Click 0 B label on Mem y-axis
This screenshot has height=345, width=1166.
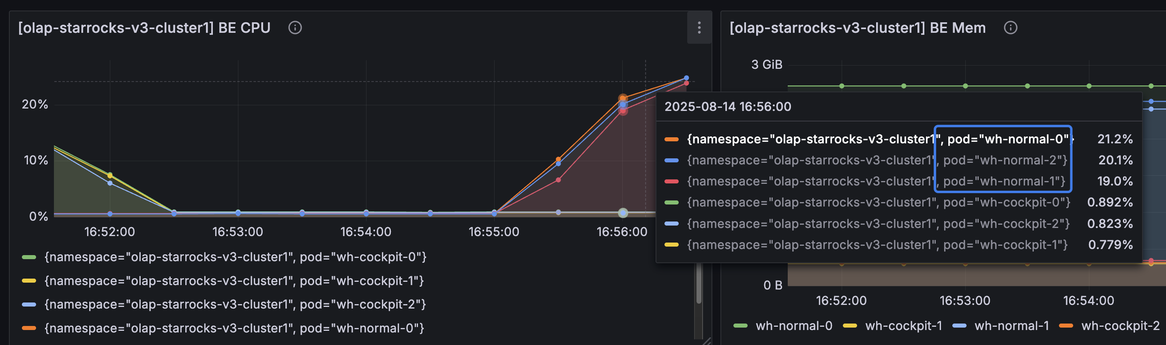(773, 285)
